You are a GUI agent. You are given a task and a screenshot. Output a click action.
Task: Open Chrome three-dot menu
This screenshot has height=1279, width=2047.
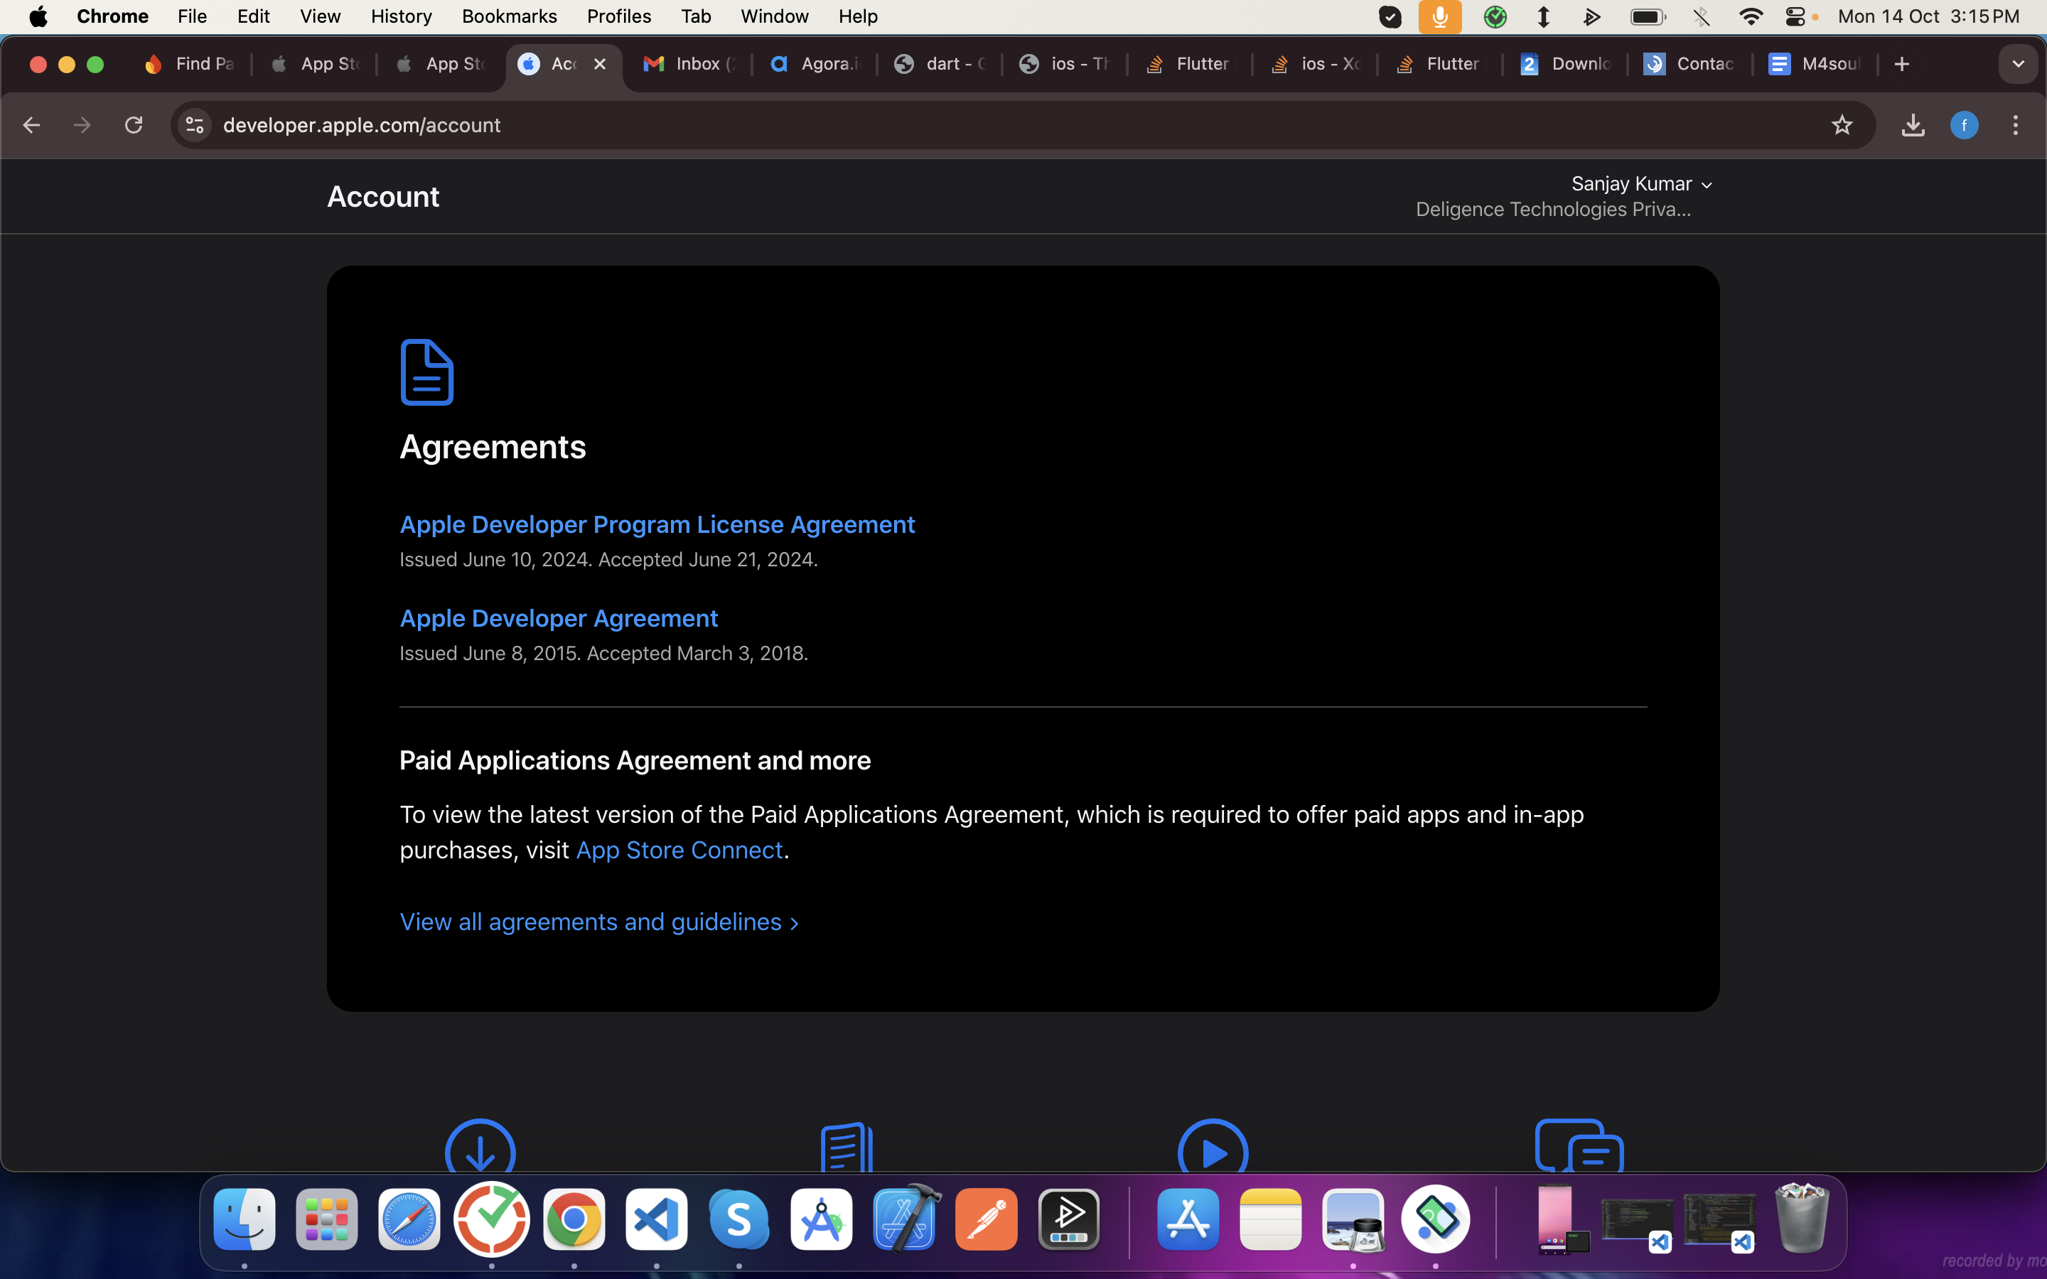coord(2016,125)
